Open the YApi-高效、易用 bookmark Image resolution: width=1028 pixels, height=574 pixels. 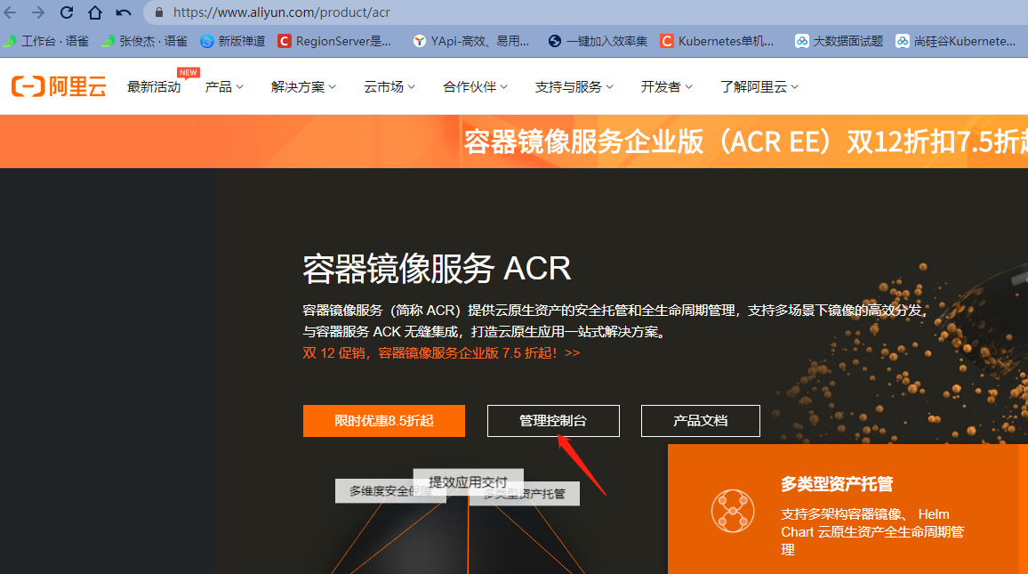(471, 41)
